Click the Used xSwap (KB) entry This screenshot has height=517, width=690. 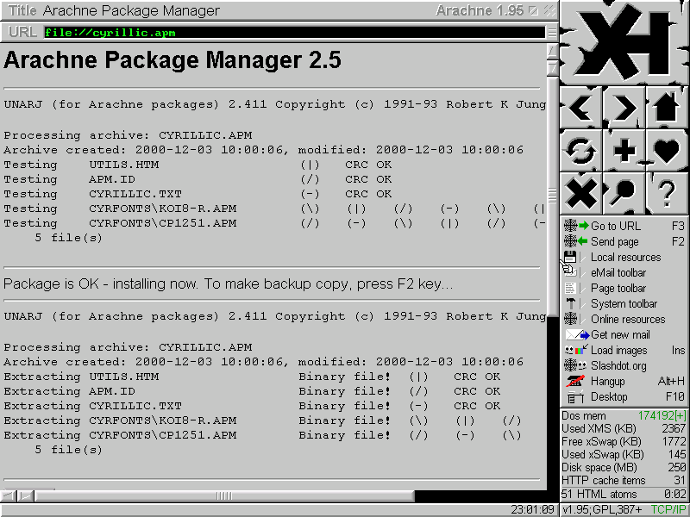(x=624, y=454)
